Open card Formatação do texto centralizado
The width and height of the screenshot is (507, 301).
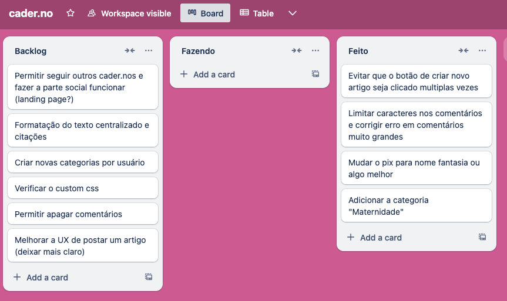pos(83,130)
